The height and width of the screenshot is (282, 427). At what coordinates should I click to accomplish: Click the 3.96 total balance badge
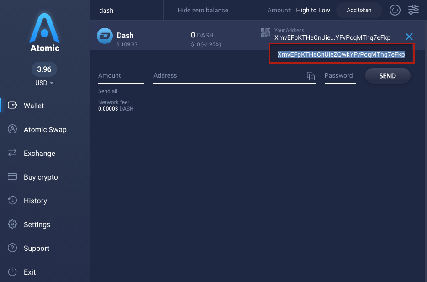point(44,69)
